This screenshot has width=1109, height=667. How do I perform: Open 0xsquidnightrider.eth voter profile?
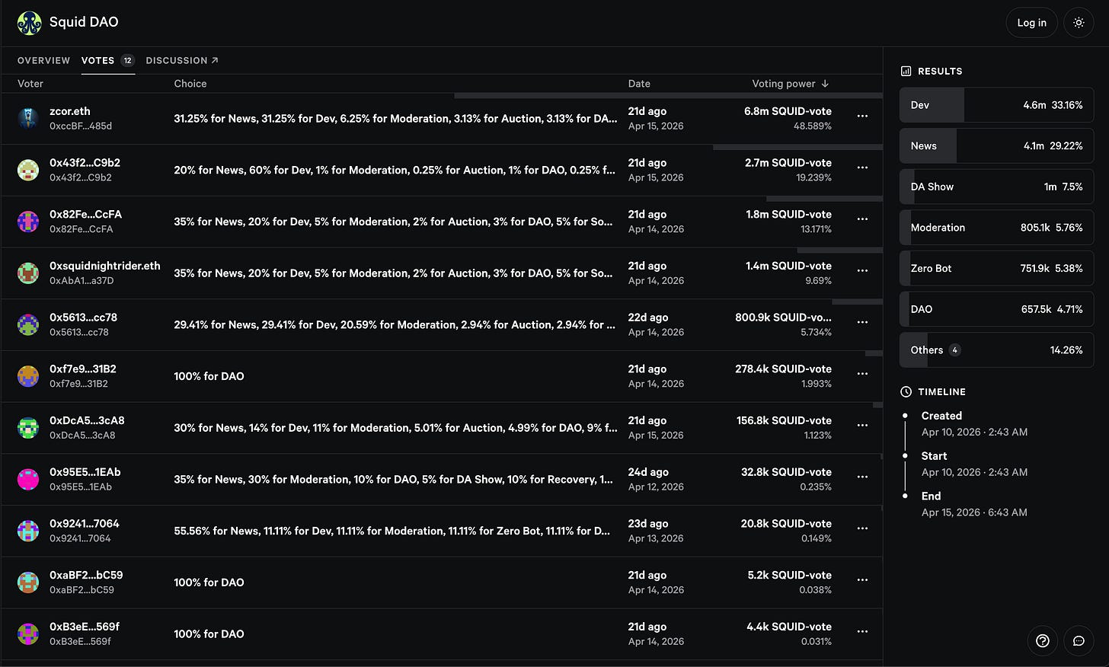[x=105, y=266]
